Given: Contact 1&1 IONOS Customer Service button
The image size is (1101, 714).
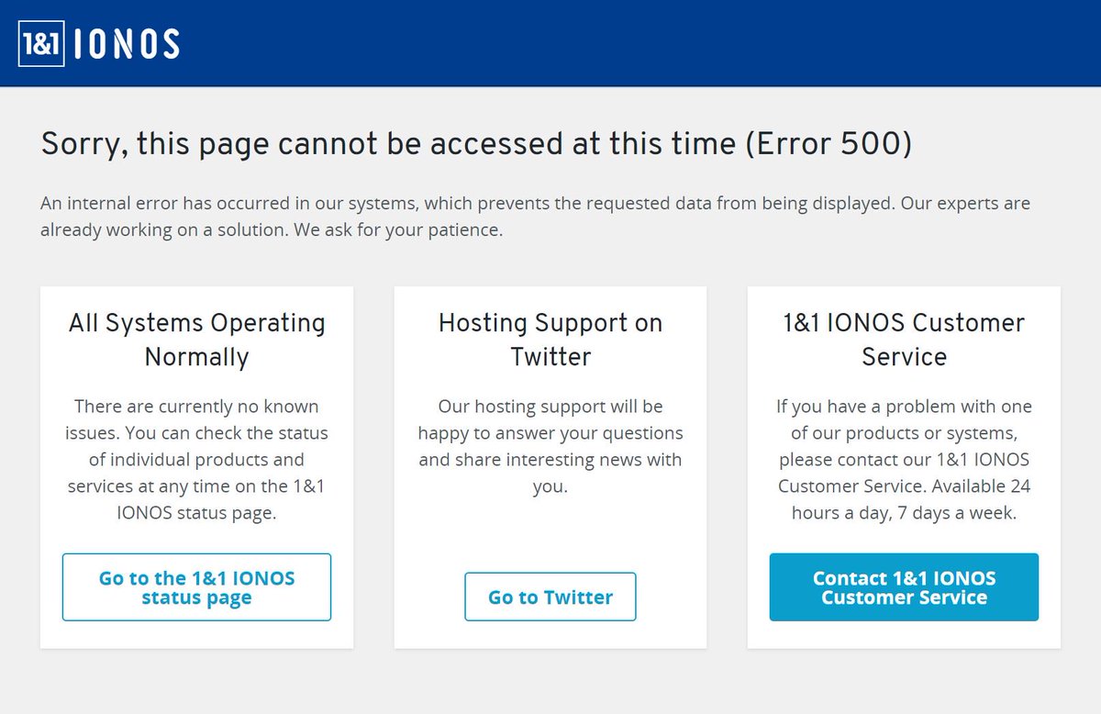Looking at the screenshot, I should click(x=904, y=587).
